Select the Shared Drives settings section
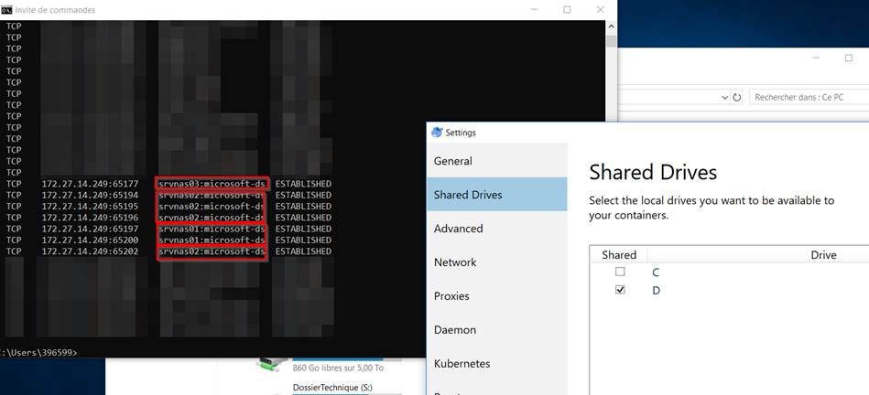Screen dimensions: 869x395 [x=497, y=195]
